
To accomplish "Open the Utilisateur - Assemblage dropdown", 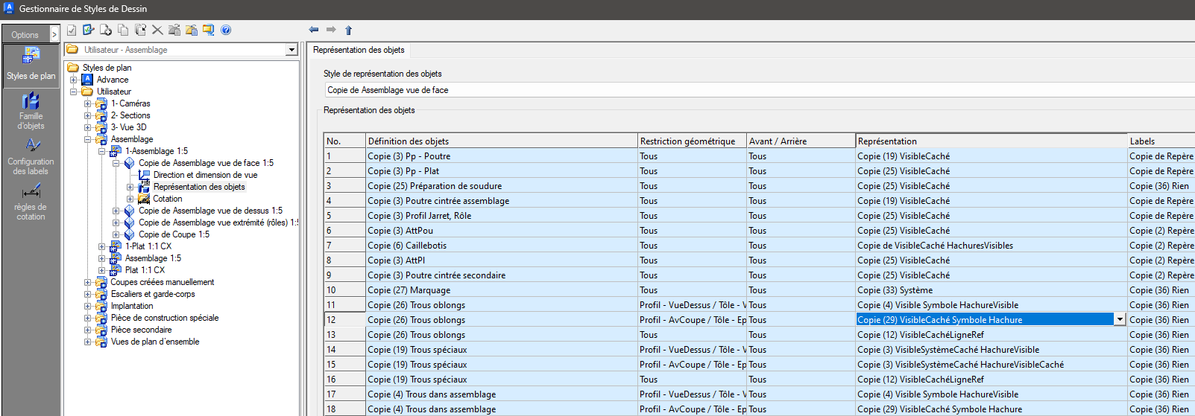I will tap(291, 50).
